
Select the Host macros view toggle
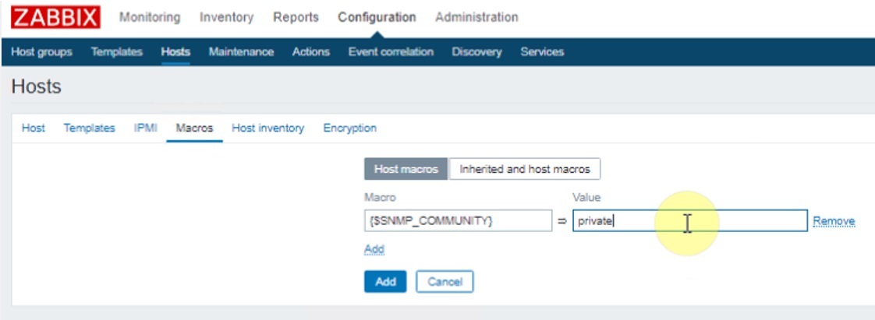tap(406, 169)
